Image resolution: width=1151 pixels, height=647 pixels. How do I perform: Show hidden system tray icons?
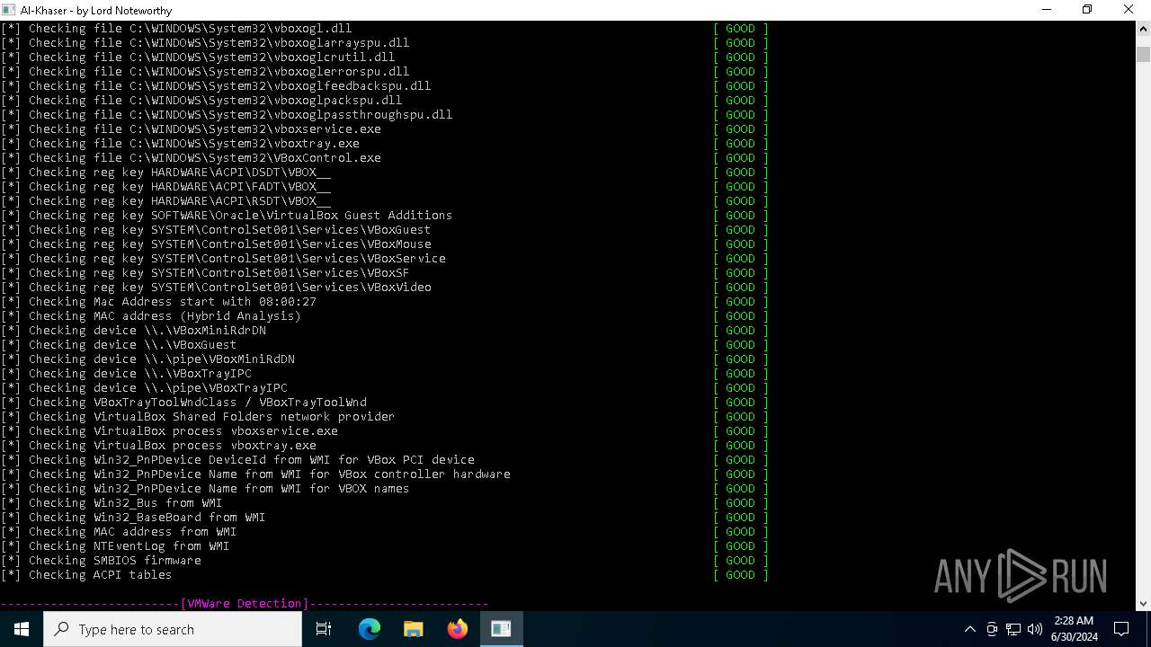pyautogui.click(x=969, y=629)
